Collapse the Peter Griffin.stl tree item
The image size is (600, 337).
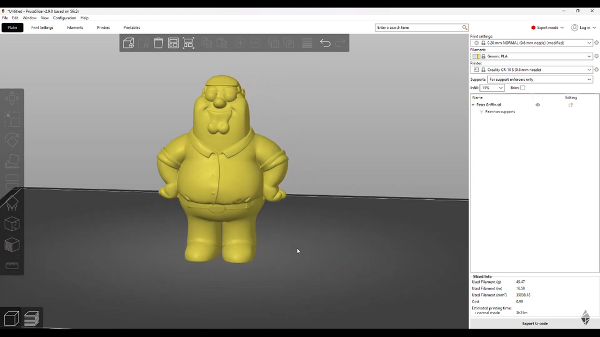(473, 104)
